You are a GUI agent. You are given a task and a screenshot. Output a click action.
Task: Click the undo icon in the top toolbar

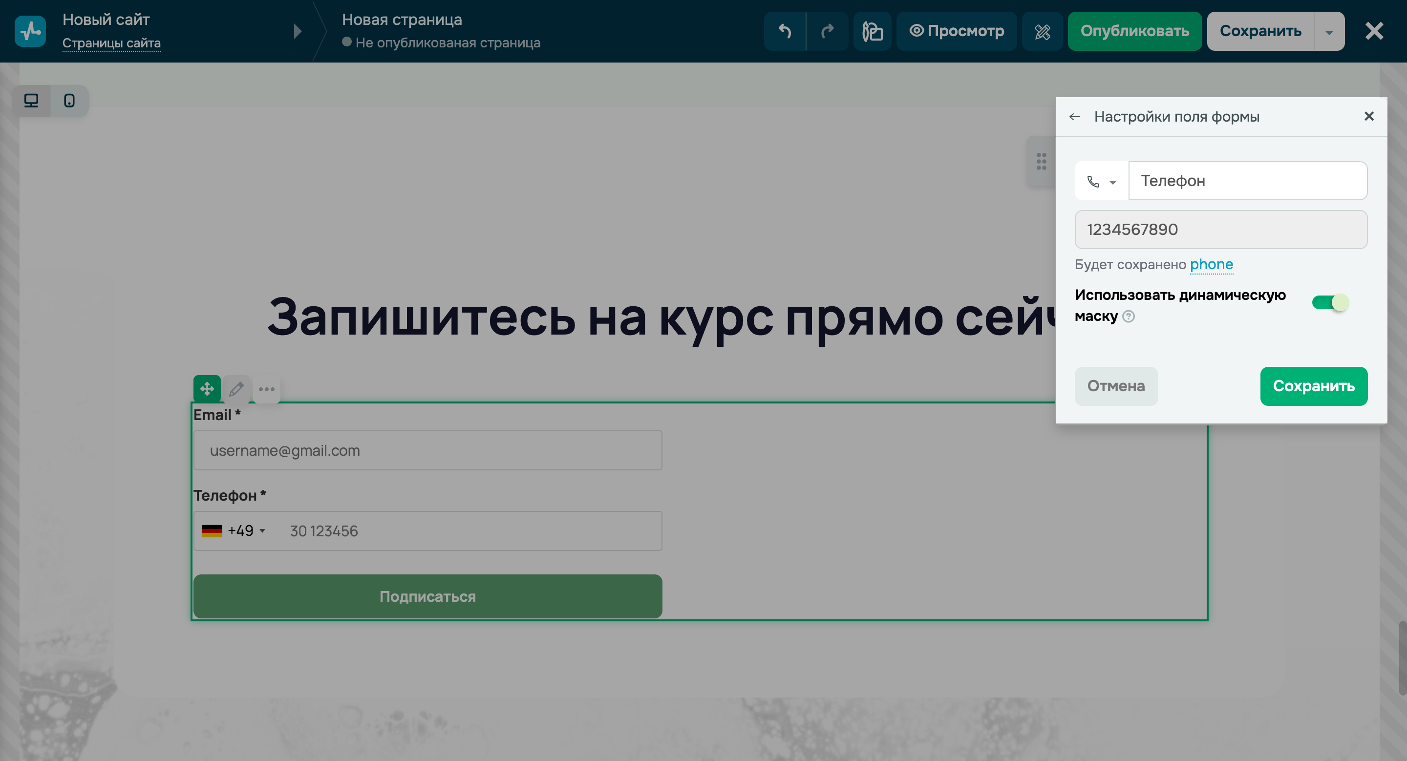(784, 31)
